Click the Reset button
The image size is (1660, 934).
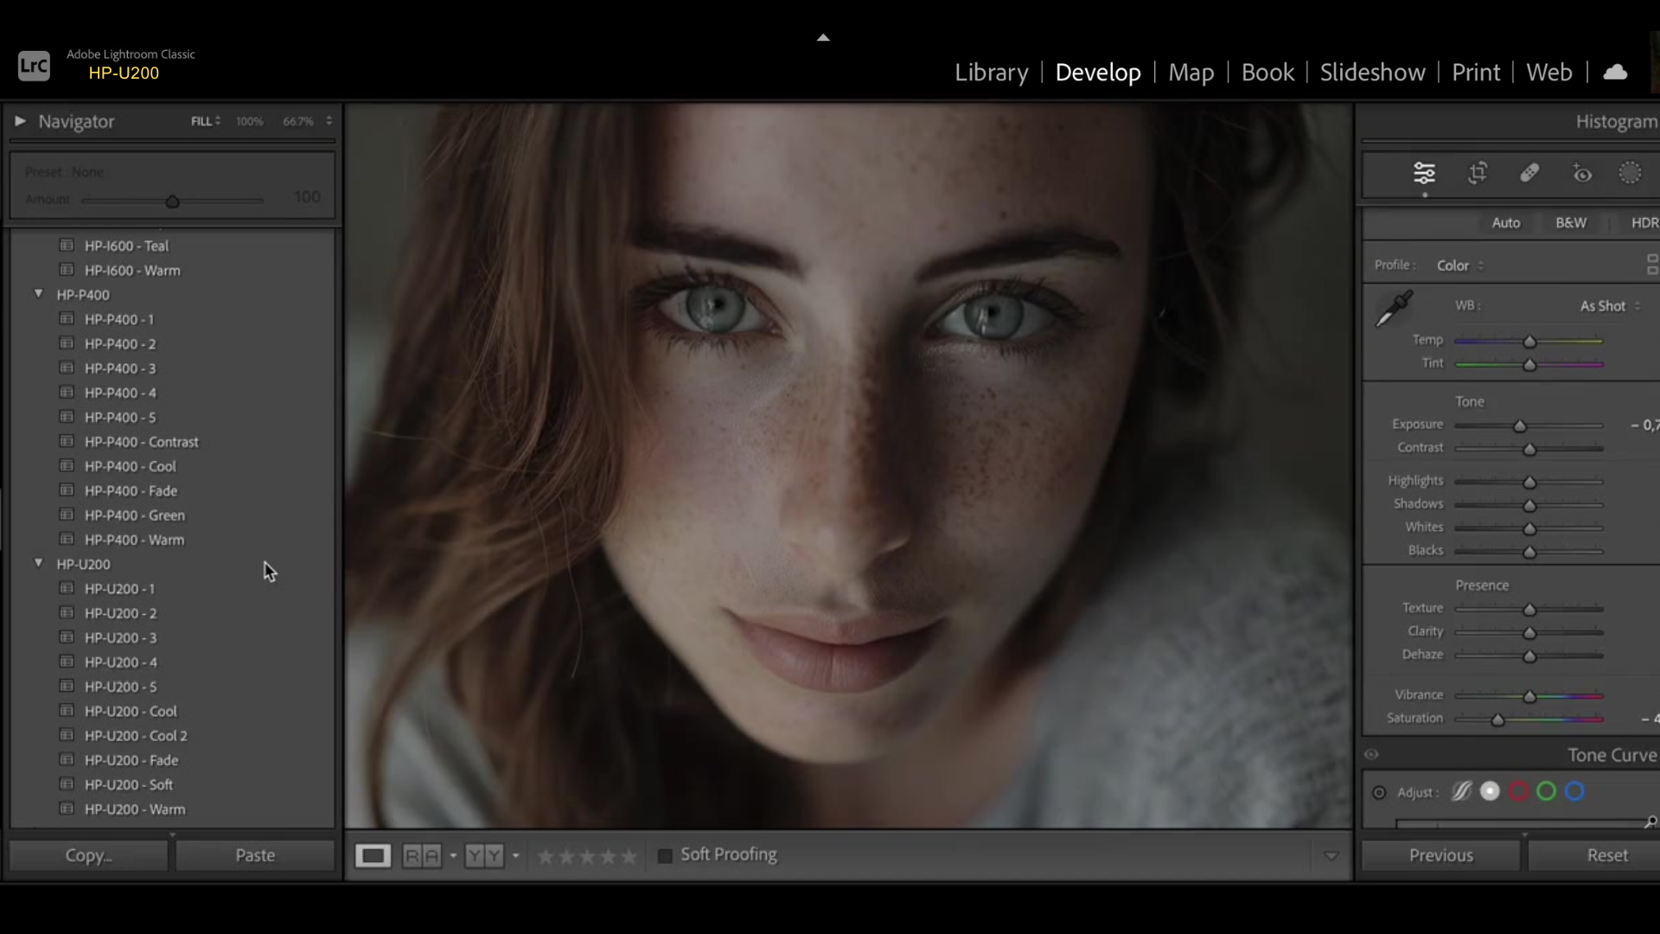pos(1606,855)
